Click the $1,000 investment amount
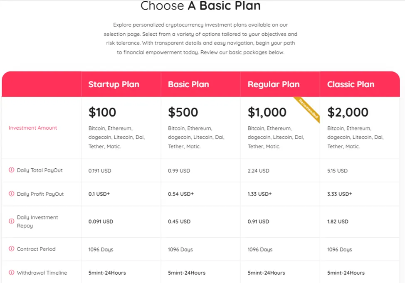The height and width of the screenshot is (283, 405). (x=267, y=112)
